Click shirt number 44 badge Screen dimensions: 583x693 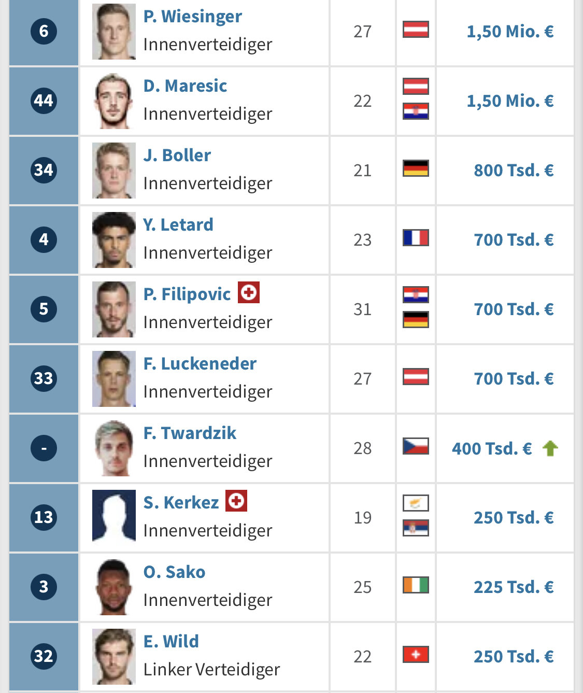[x=44, y=101]
